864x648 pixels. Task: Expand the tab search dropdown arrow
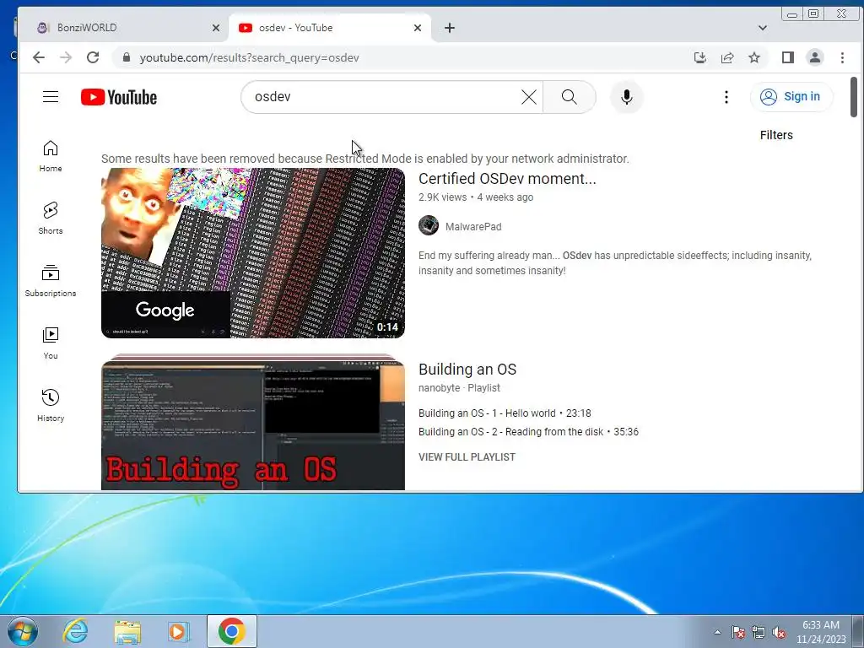(x=763, y=28)
